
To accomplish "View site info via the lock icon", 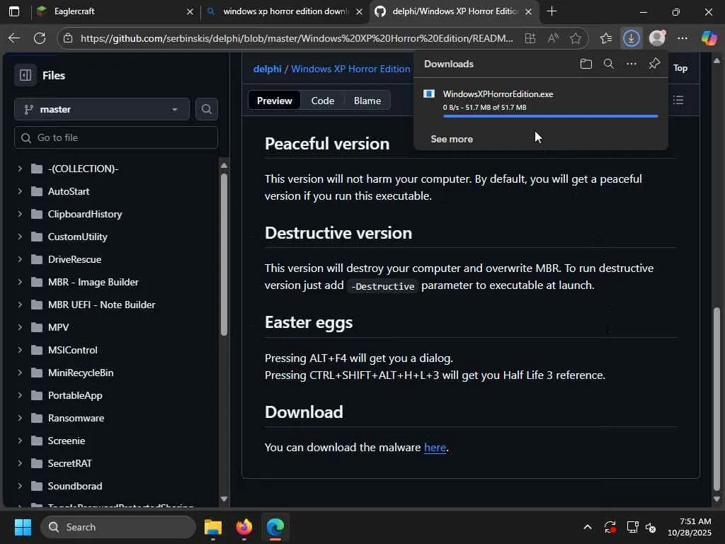I will point(68,38).
